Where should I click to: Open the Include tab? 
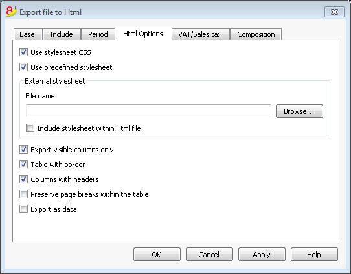coord(62,34)
